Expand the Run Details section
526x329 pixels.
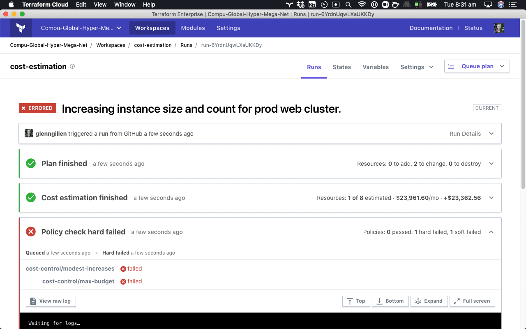[x=491, y=134]
